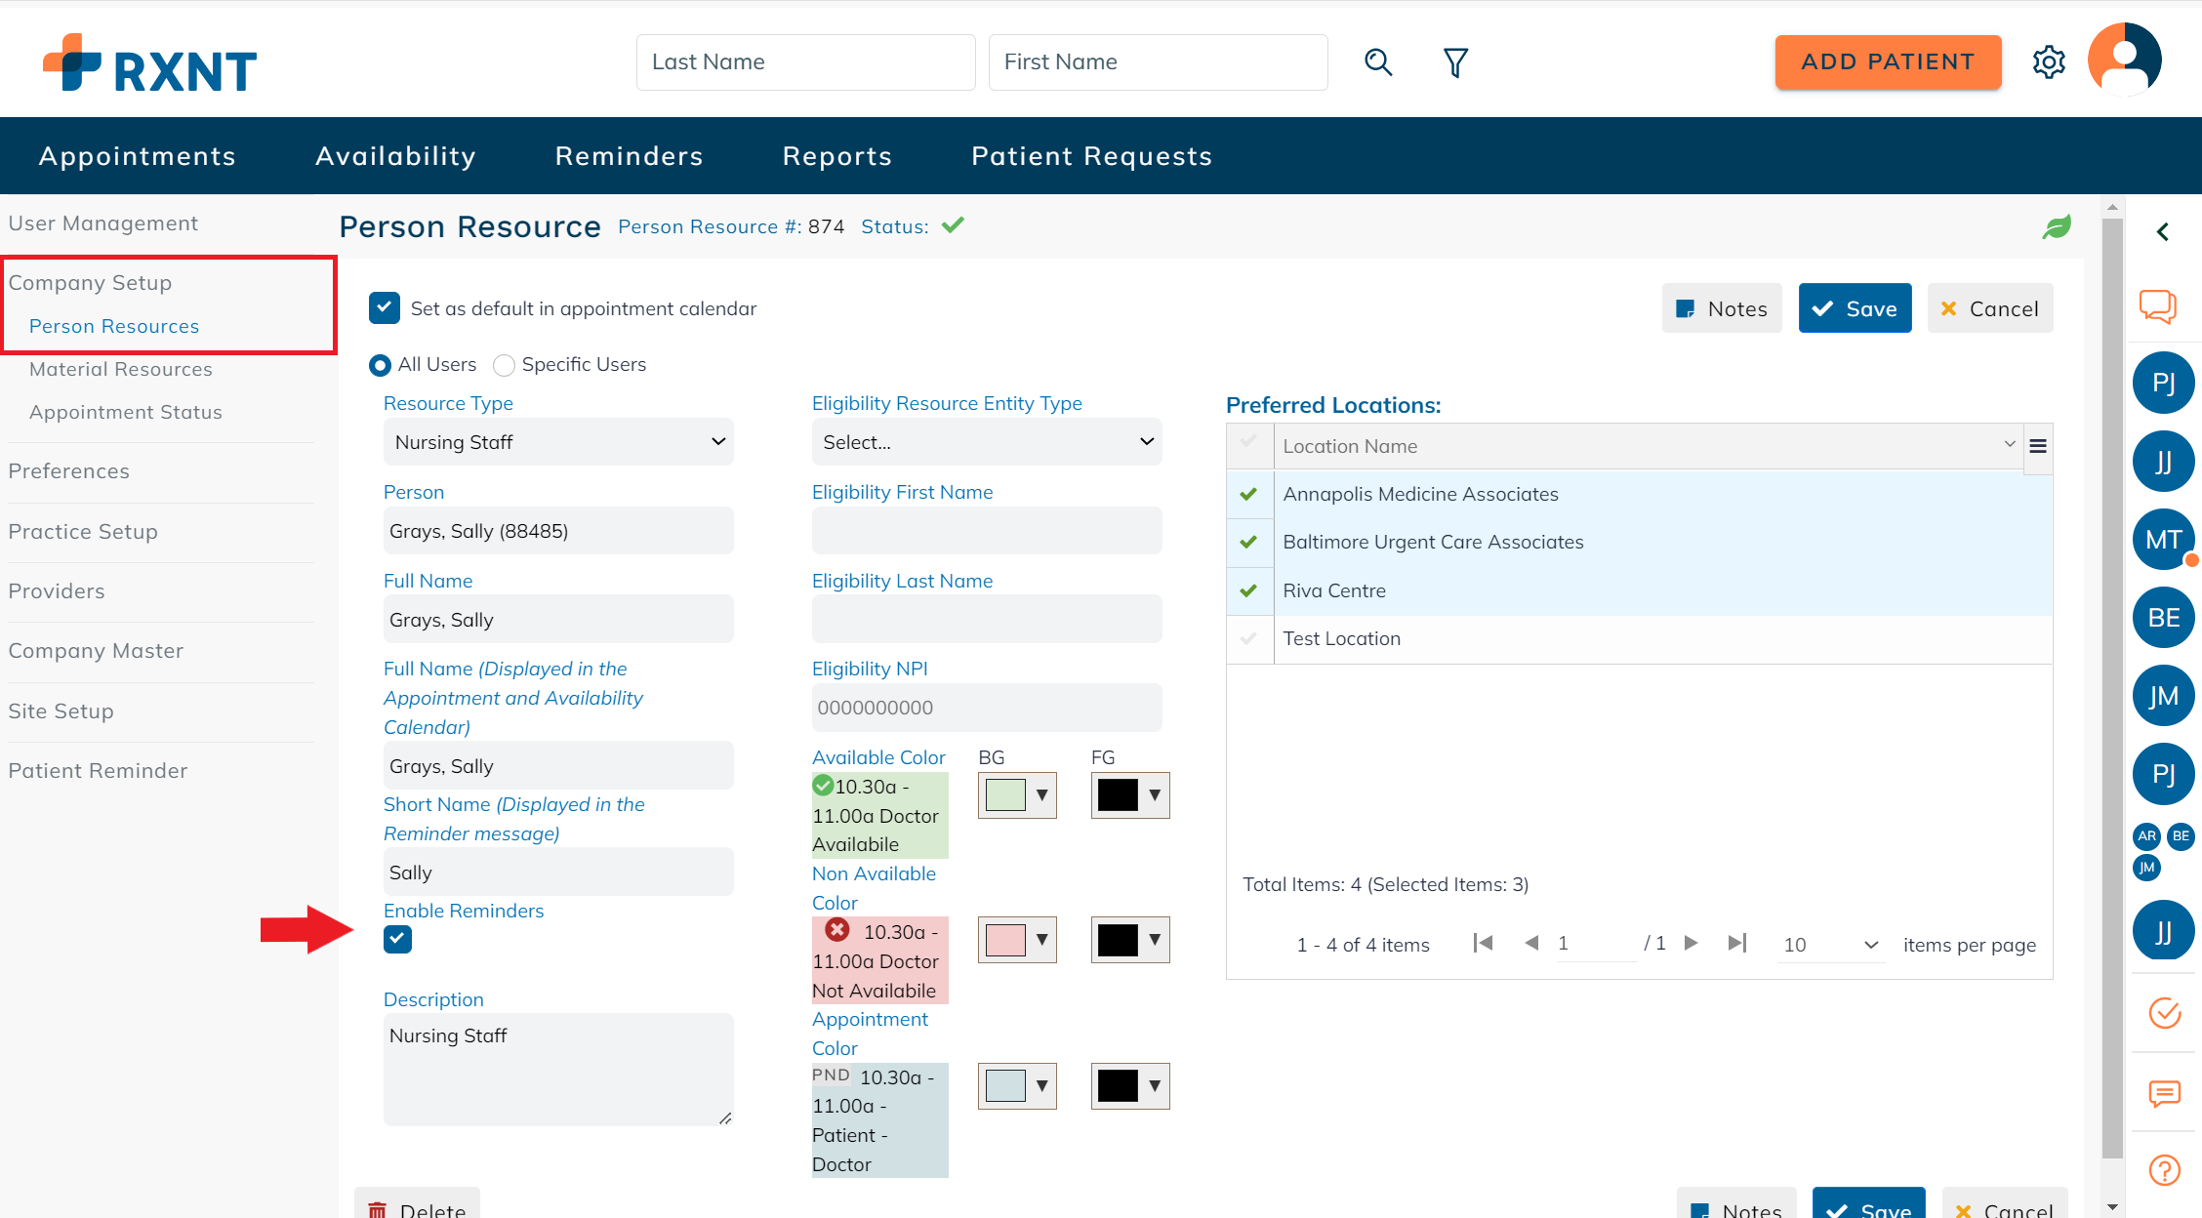Click the top Save button
Screen dimensions: 2202x1218
click(1855, 308)
